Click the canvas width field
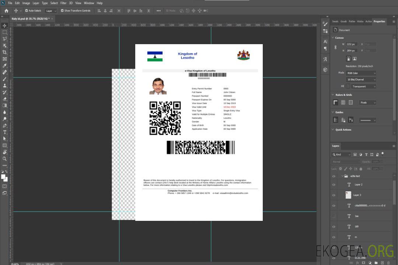398x265 pixels. 352,44
